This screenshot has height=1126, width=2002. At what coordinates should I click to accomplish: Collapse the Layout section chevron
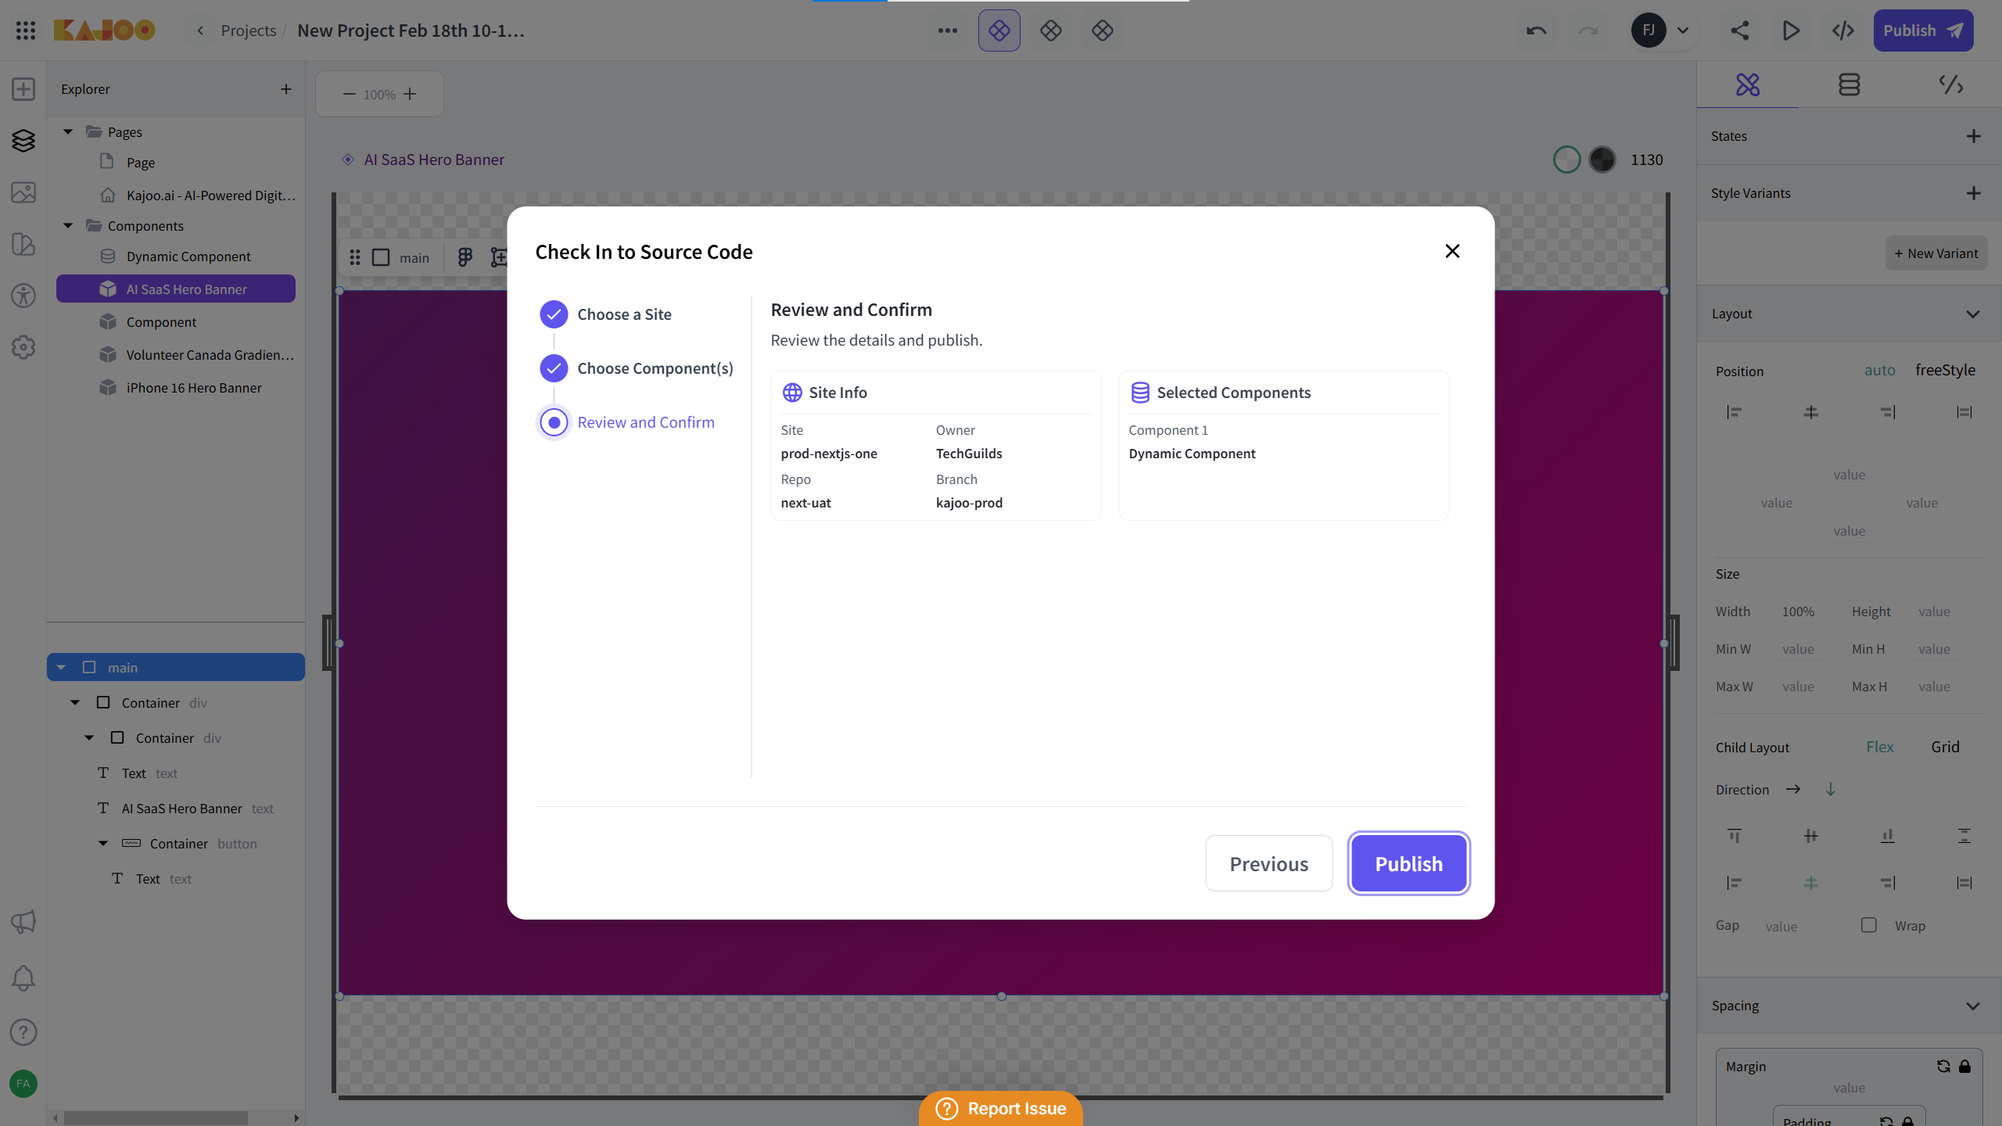point(1973,314)
